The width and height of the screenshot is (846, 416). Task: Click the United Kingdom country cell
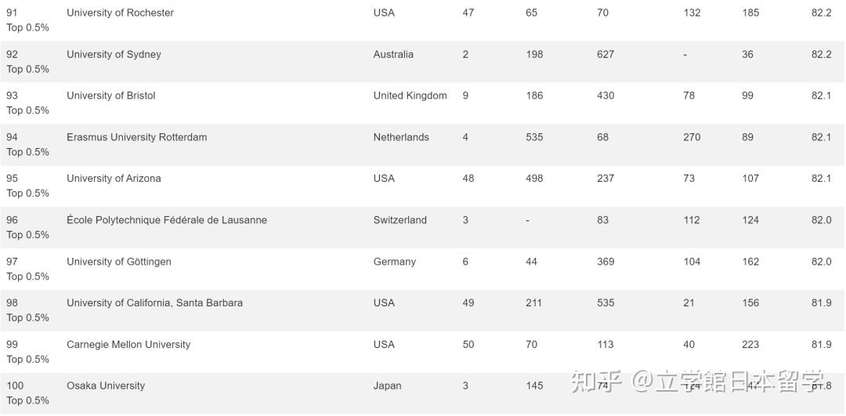click(410, 96)
